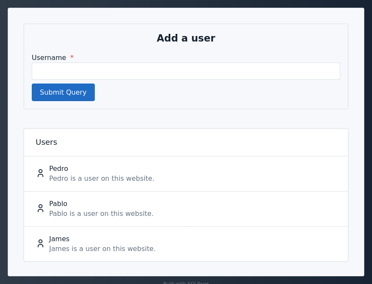Image resolution: width=372 pixels, height=284 pixels.
Task: Click the word "website" in Pedro's description
Action: pos(141,178)
